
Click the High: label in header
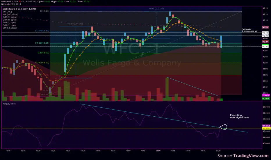(54, 1)
